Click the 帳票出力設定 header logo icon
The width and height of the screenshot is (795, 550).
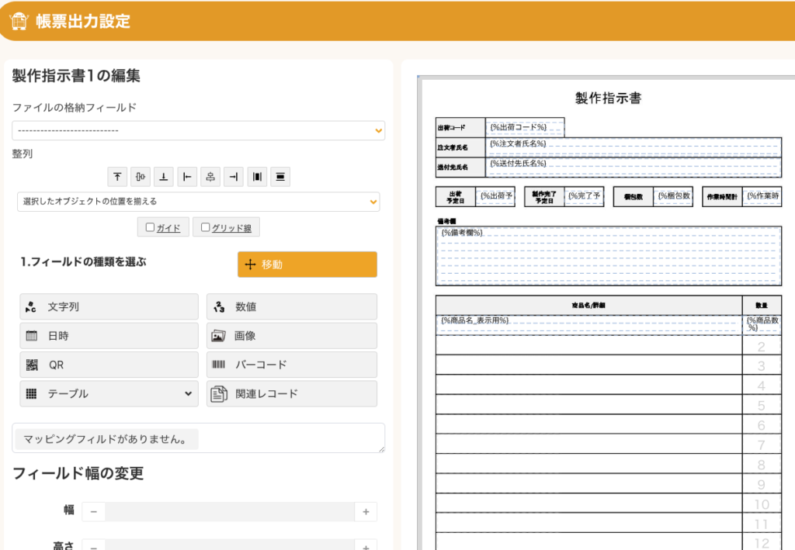(x=19, y=21)
